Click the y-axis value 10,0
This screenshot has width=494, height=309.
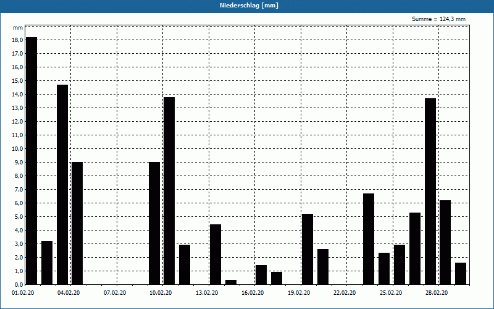(x=17, y=149)
